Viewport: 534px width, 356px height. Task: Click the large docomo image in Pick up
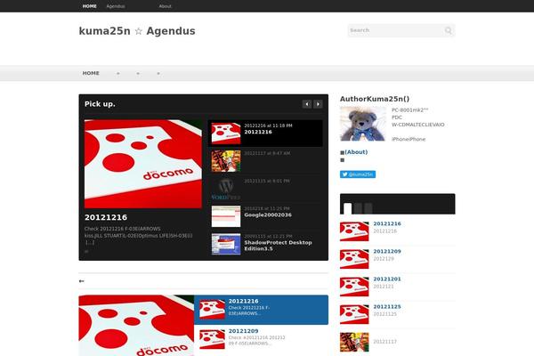(x=143, y=164)
